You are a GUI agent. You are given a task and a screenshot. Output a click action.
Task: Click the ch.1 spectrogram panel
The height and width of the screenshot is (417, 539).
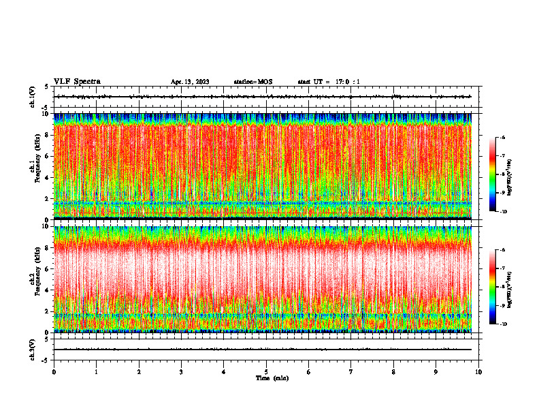263,166
